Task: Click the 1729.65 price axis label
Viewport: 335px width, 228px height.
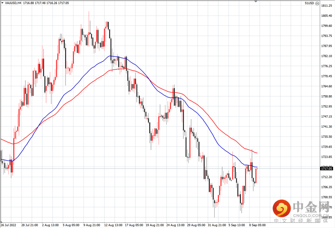Action: 326,147
